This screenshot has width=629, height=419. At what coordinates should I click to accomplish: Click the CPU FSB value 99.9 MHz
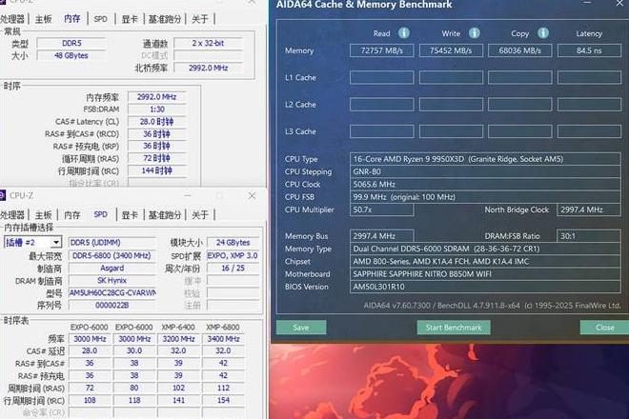click(485, 197)
